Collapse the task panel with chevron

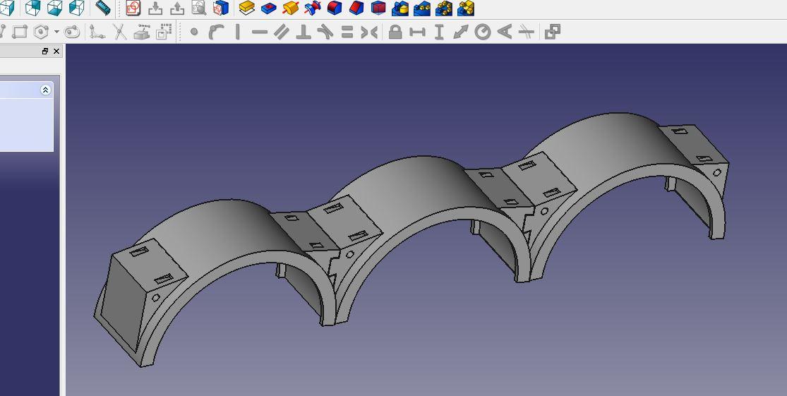[x=45, y=90]
